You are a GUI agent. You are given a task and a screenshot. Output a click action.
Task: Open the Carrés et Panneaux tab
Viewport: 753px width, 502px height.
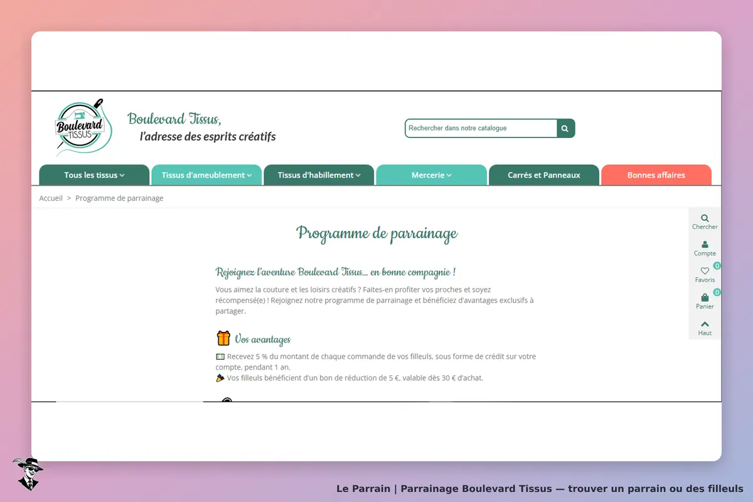[543, 175]
